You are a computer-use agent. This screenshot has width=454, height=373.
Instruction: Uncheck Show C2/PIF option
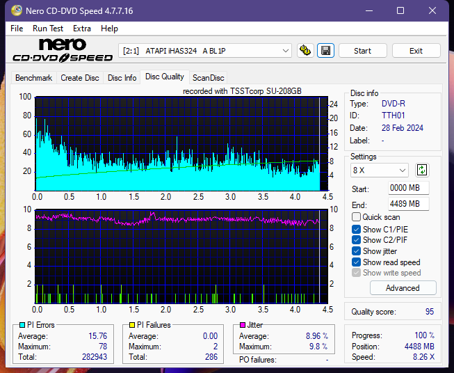click(x=356, y=240)
